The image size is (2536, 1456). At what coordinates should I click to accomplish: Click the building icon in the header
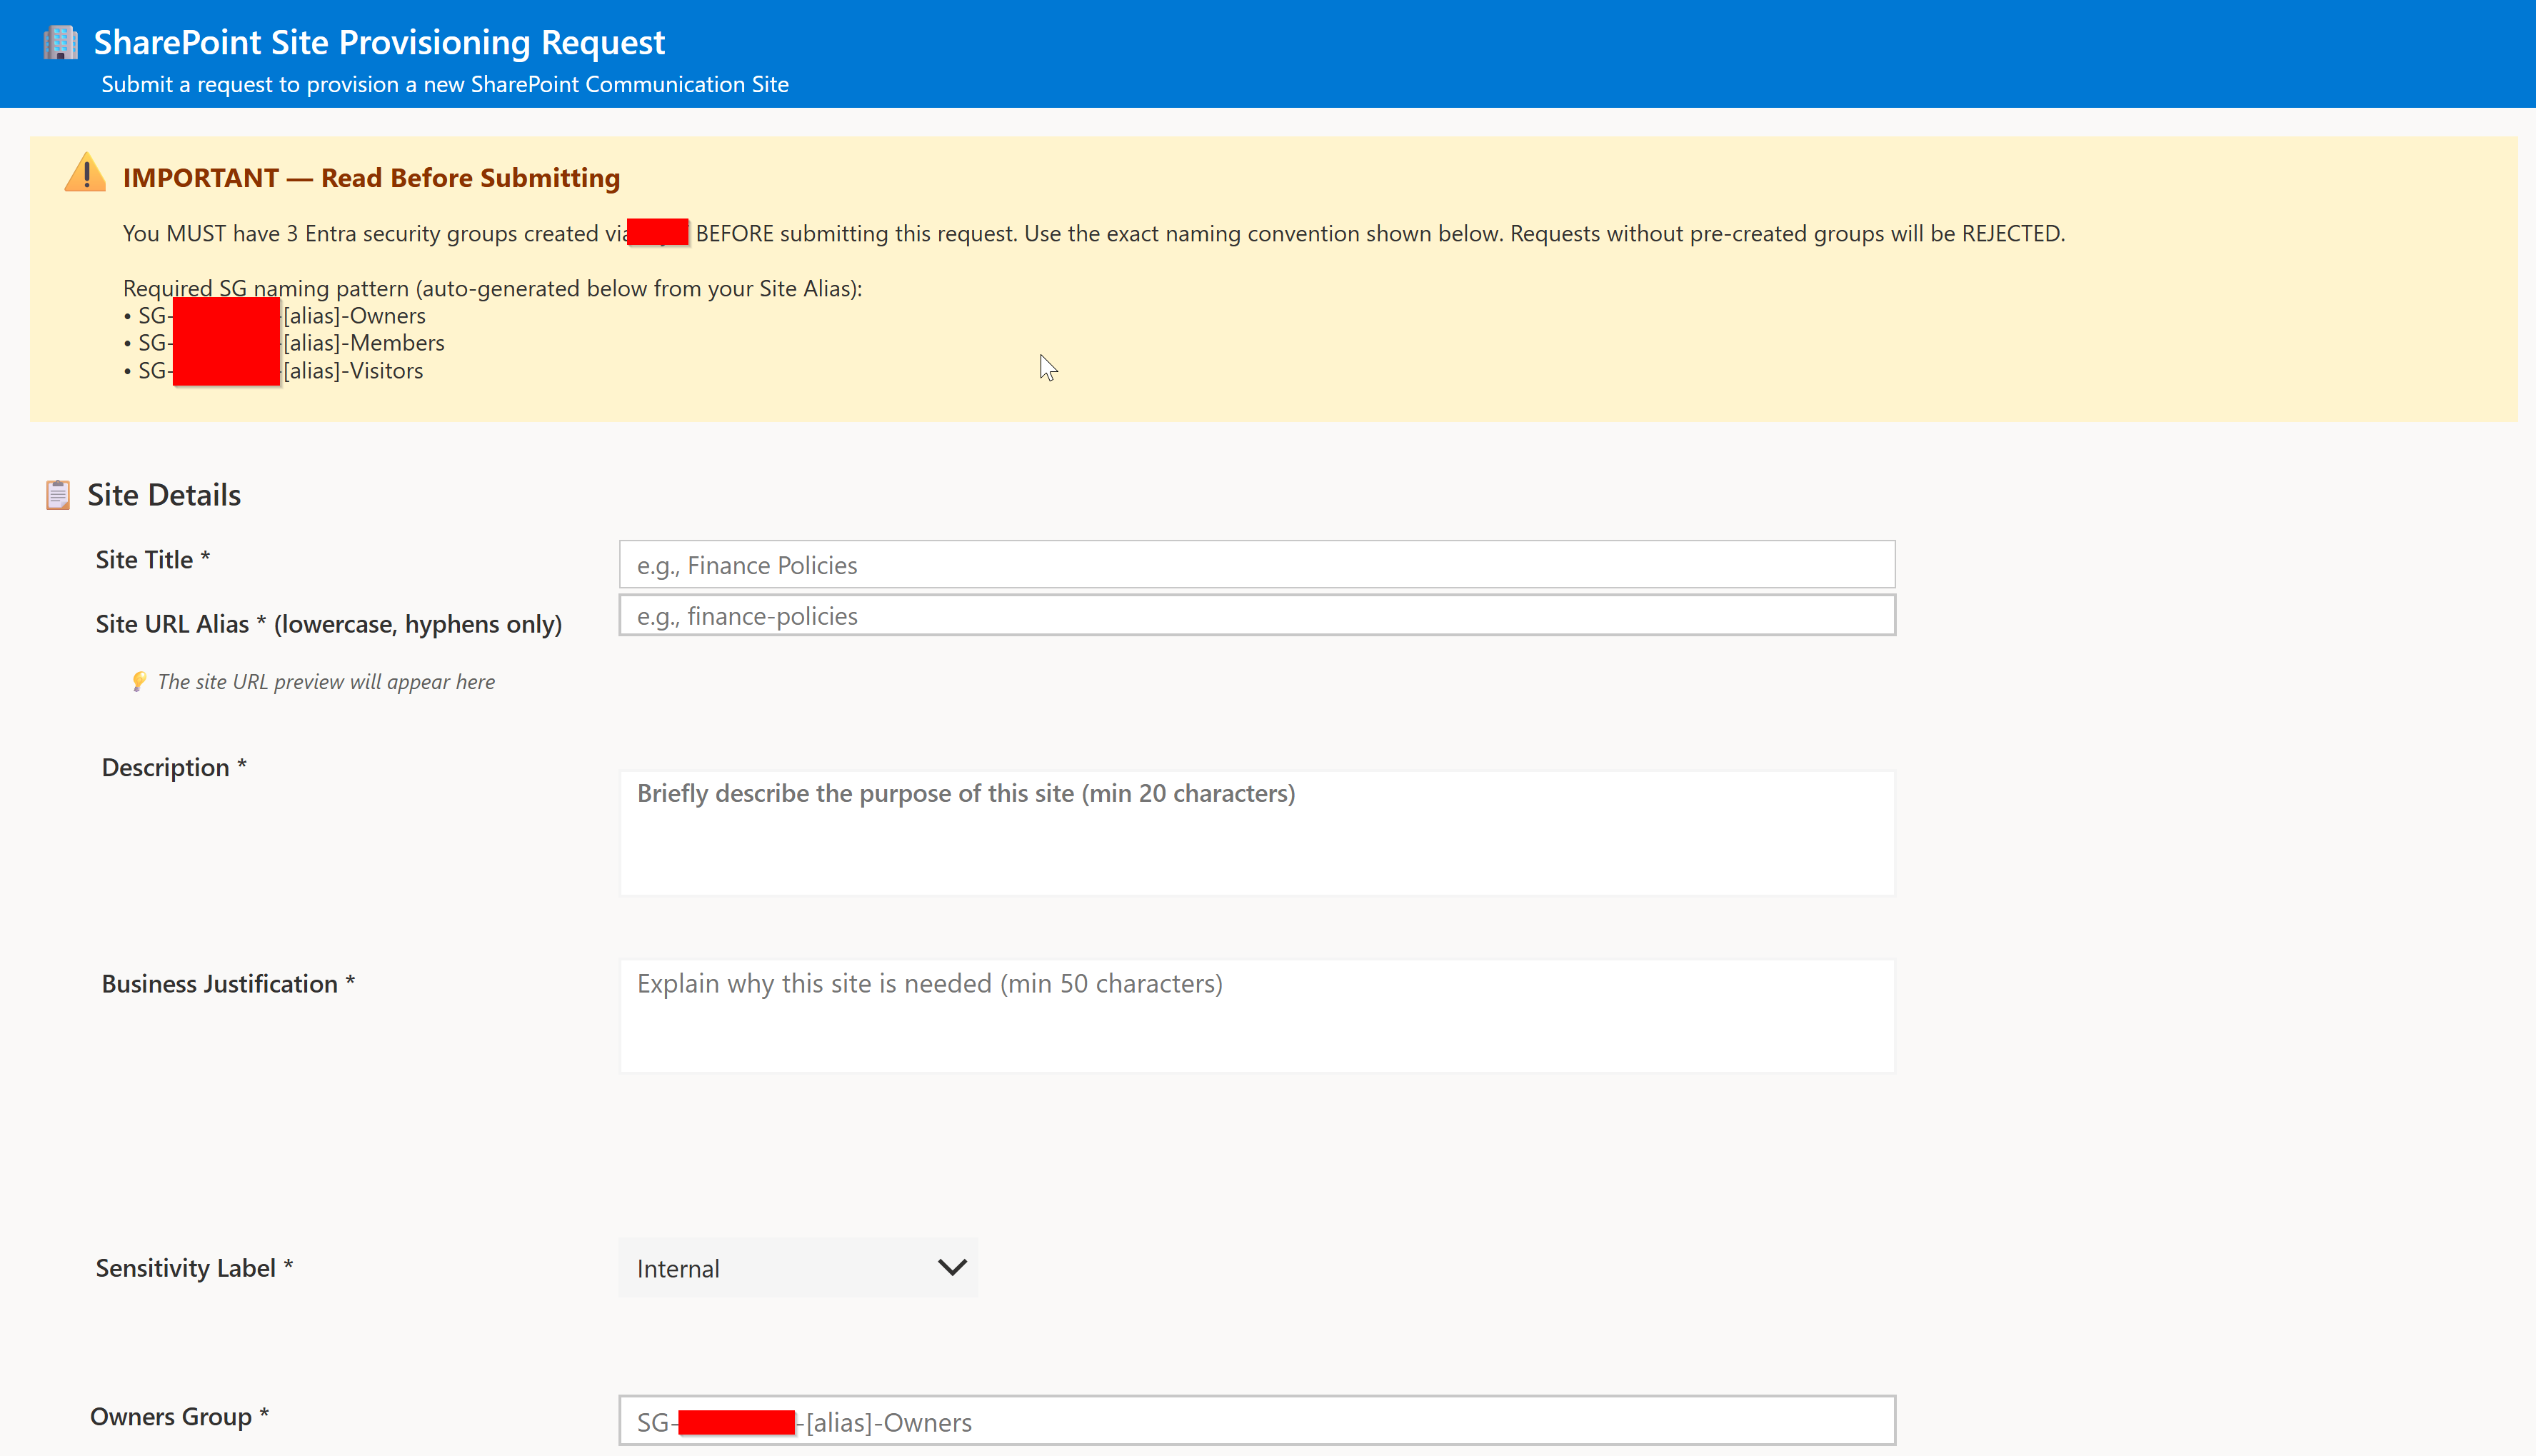coord(60,43)
